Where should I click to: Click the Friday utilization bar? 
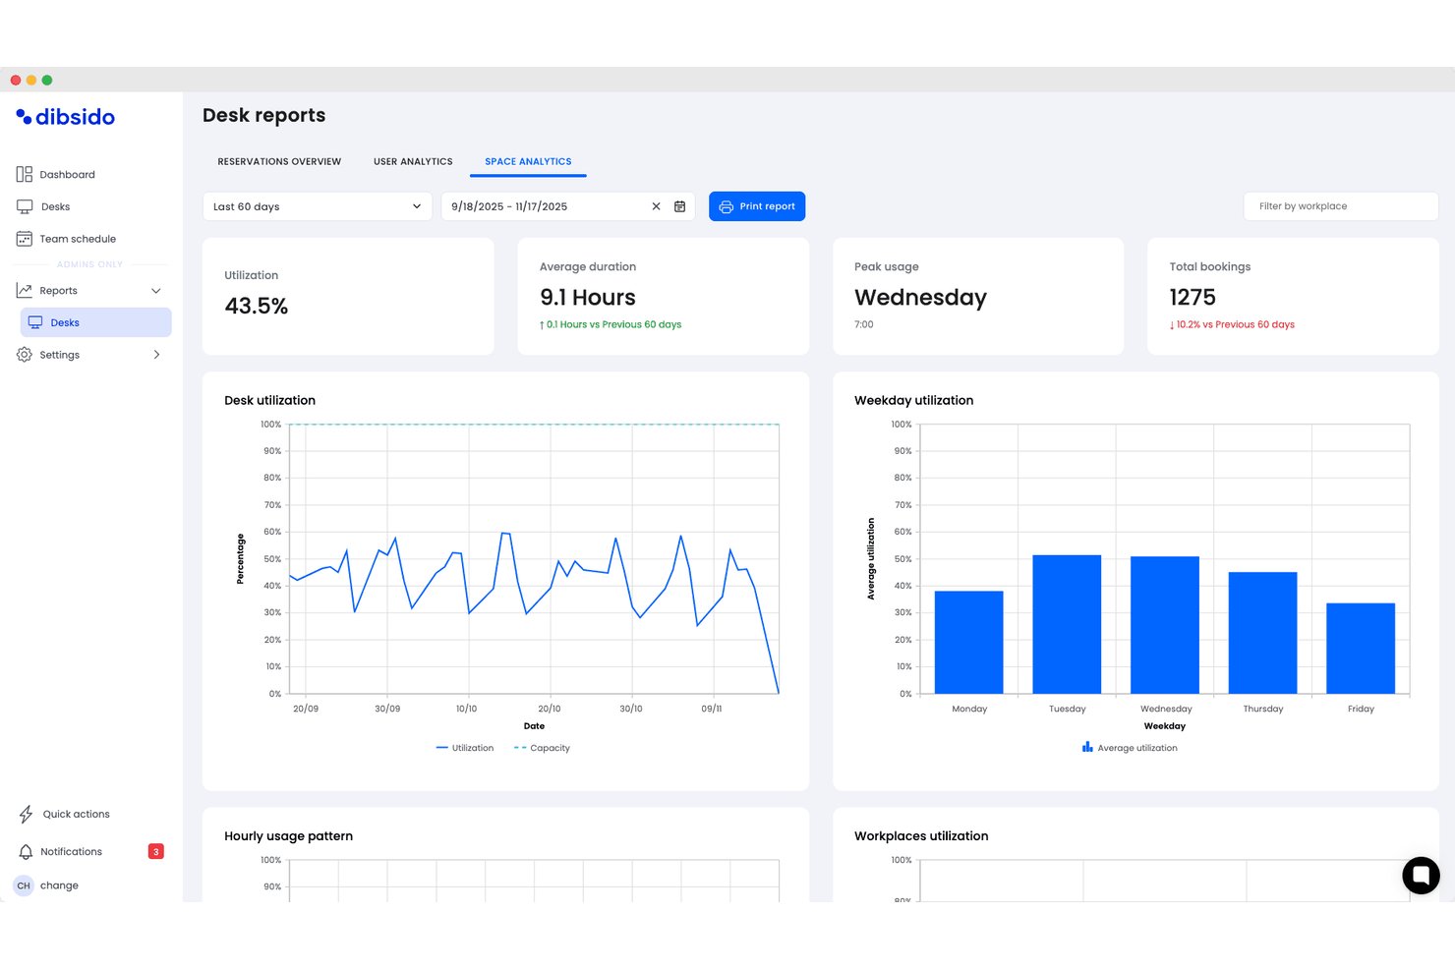coord(1361,649)
